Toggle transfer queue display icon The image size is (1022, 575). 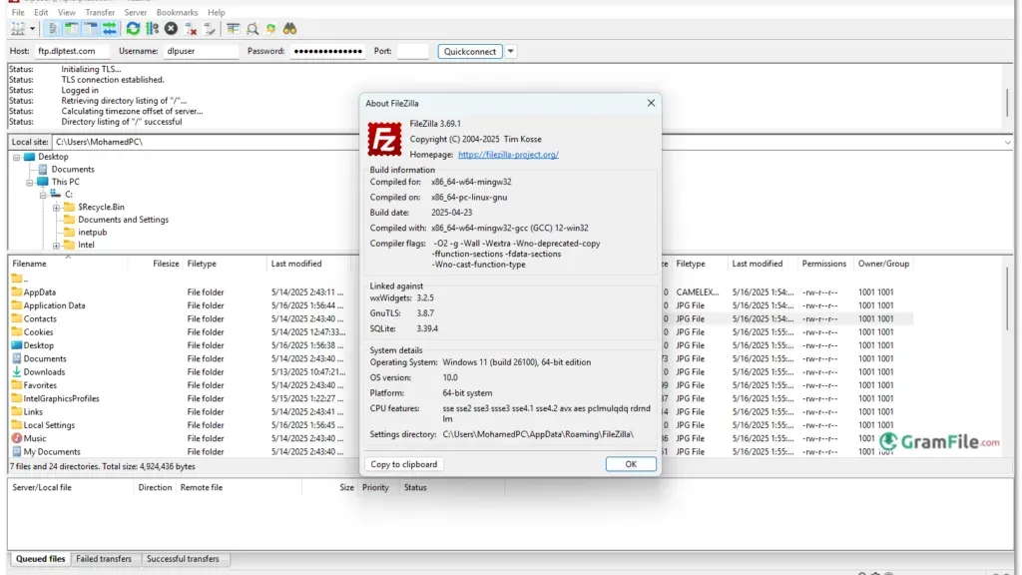click(109, 29)
